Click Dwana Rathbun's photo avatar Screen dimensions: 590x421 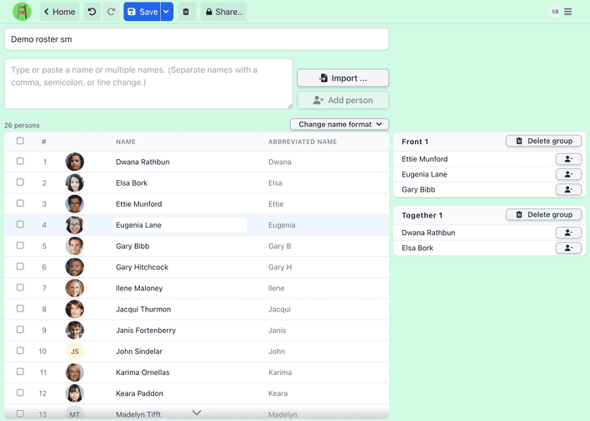75,162
